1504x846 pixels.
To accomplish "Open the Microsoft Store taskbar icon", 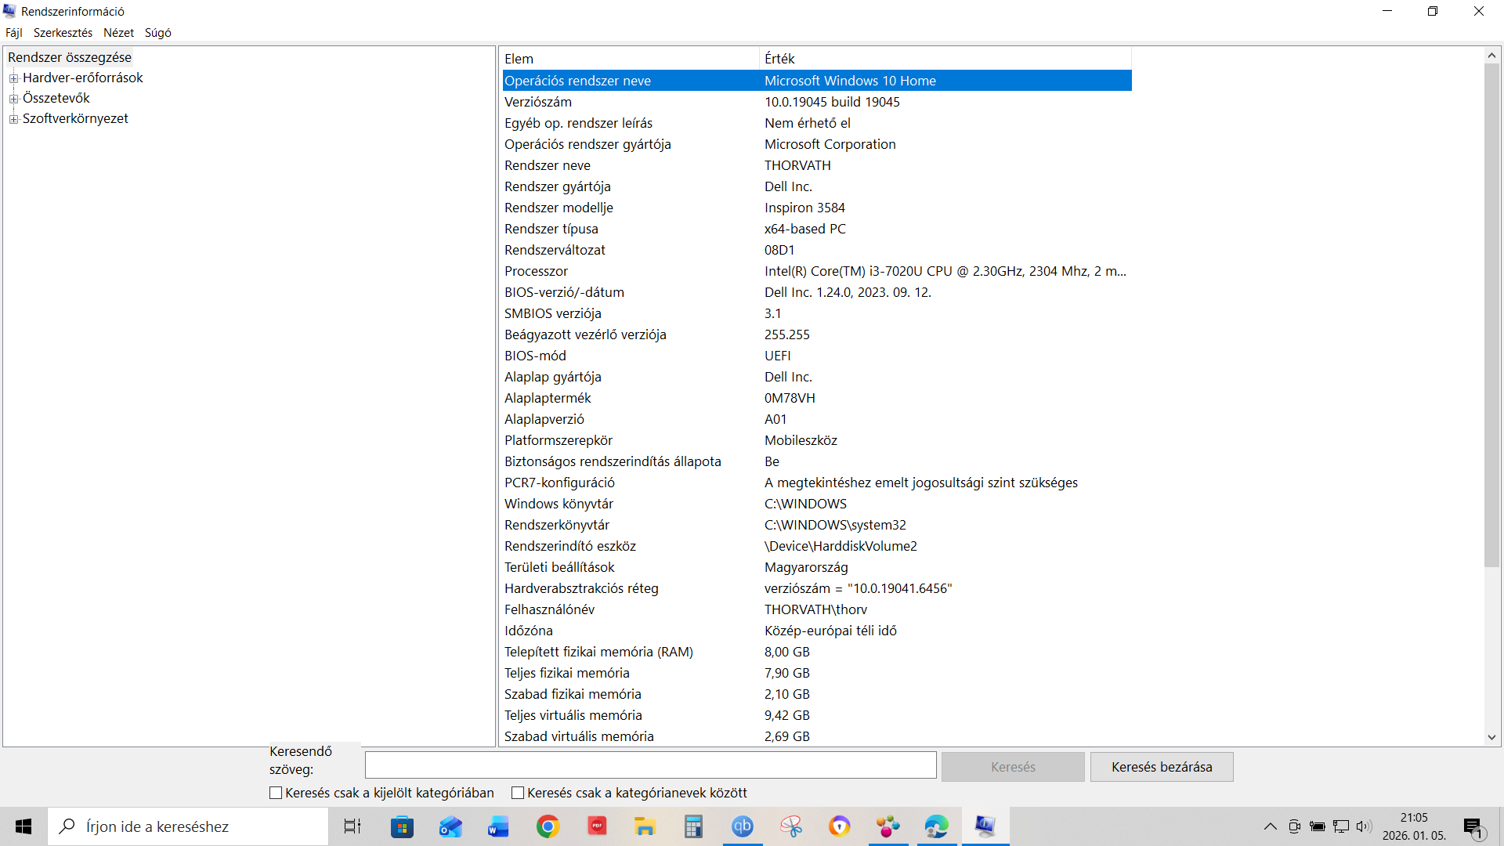I will [402, 826].
